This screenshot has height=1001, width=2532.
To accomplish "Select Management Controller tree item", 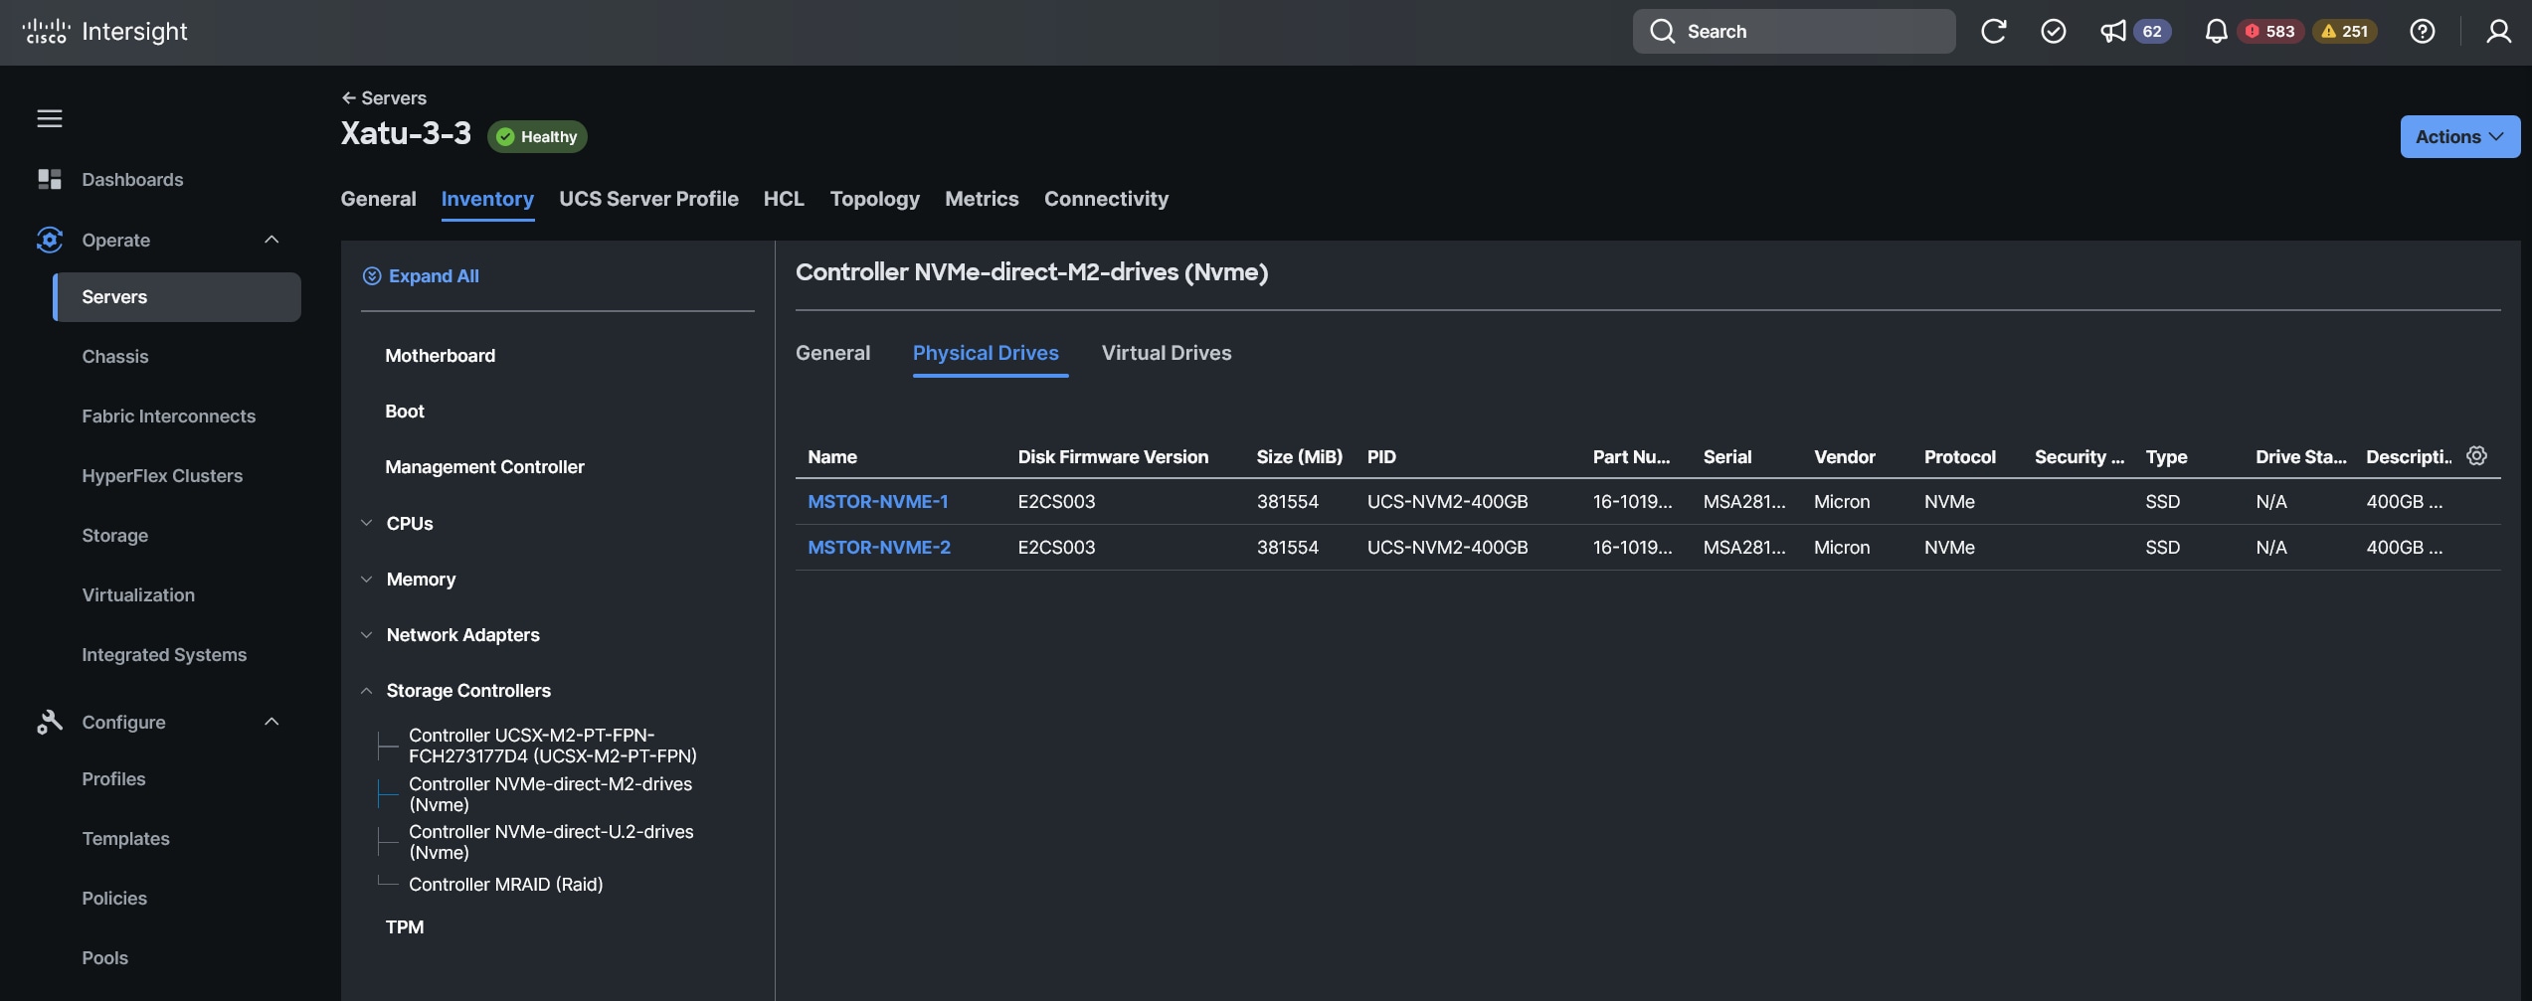I will (x=484, y=467).
